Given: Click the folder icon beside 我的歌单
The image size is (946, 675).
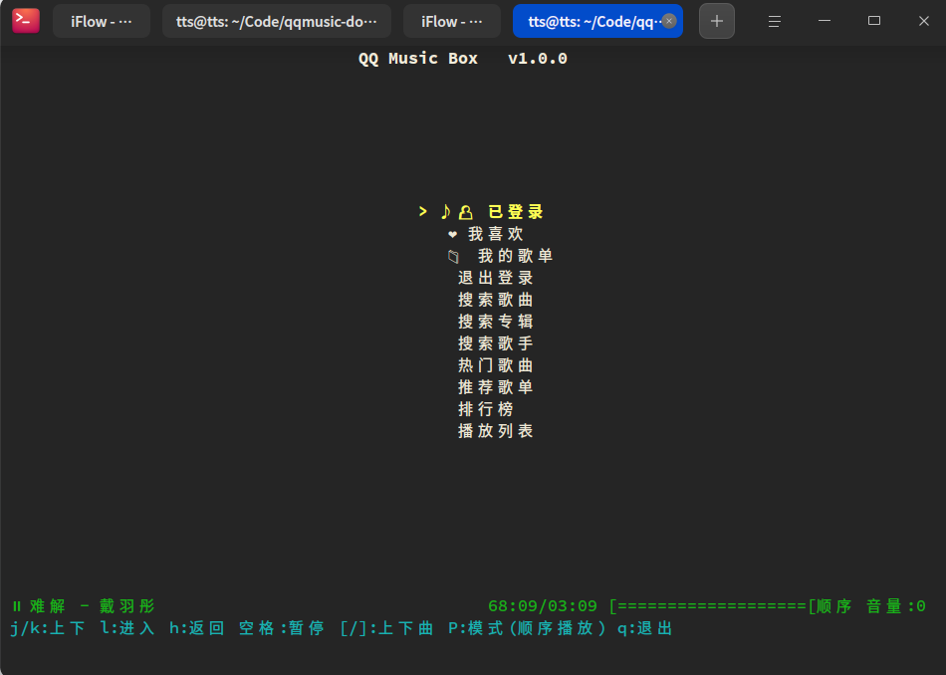Looking at the screenshot, I should click(x=453, y=257).
